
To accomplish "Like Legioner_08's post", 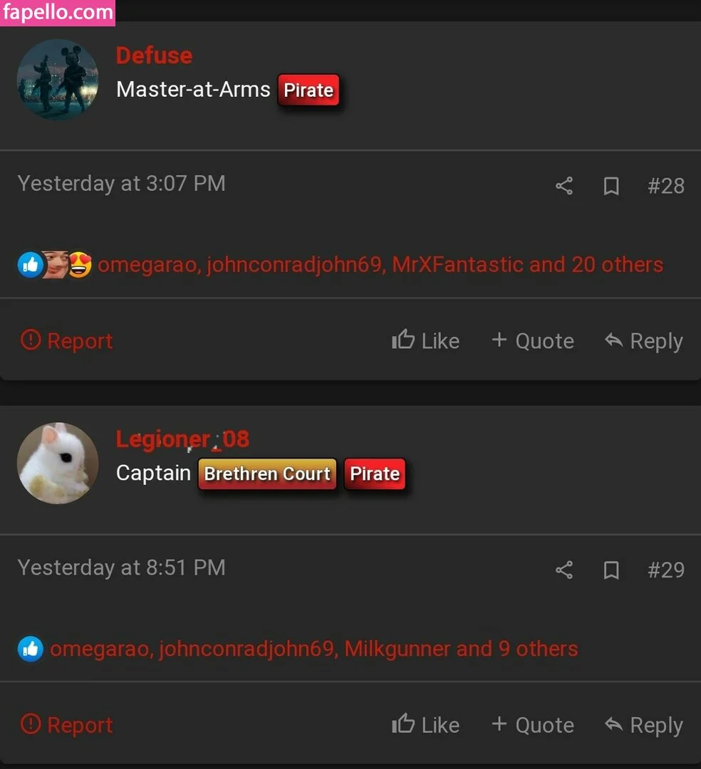I will coord(425,724).
